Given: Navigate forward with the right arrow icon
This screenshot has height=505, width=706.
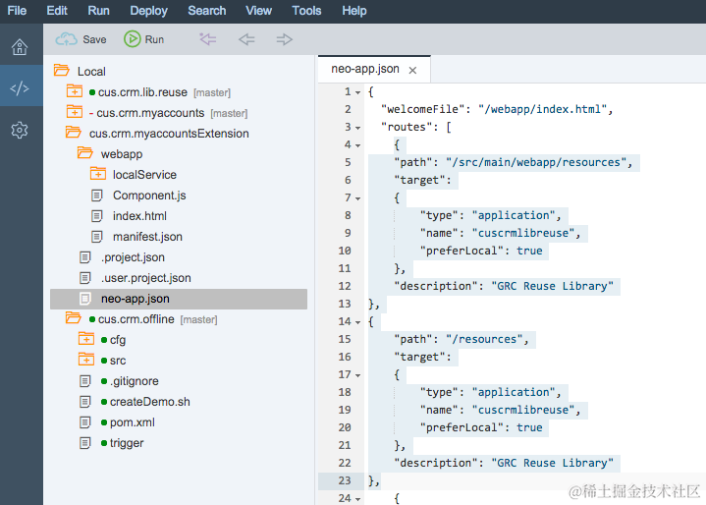Looking at the screenshot, I should (284, 39).
